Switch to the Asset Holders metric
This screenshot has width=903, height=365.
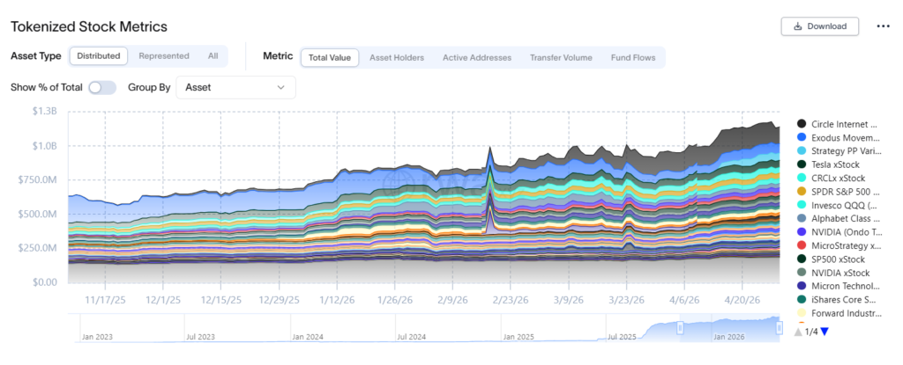pos(397,57)
